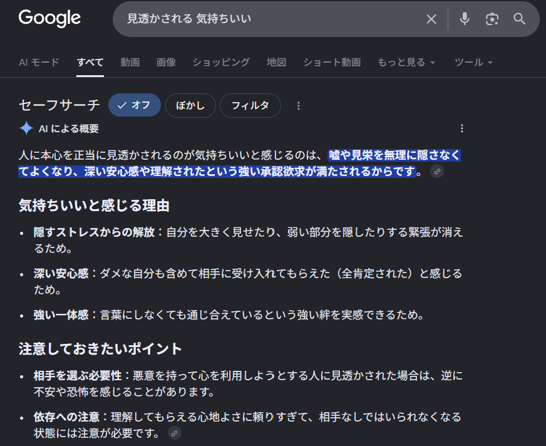Select the すべて tab

click(x=90, y=63)
